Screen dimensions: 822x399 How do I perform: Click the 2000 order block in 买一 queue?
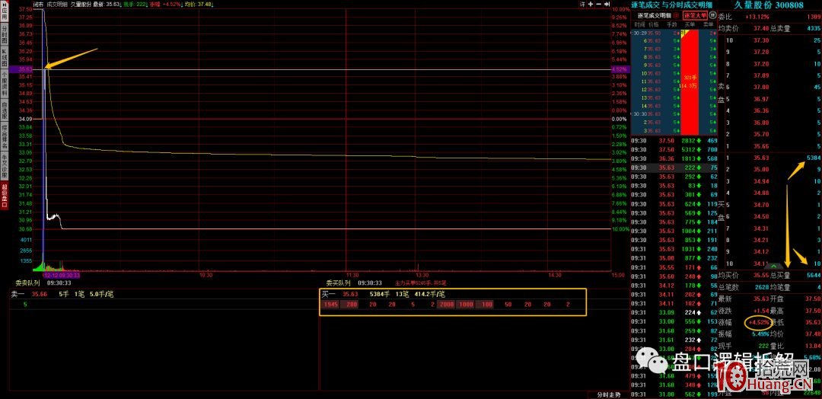pos(445,305)
